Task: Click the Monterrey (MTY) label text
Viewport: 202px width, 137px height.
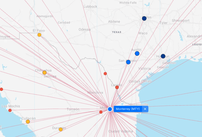Action: pos(128,109)
